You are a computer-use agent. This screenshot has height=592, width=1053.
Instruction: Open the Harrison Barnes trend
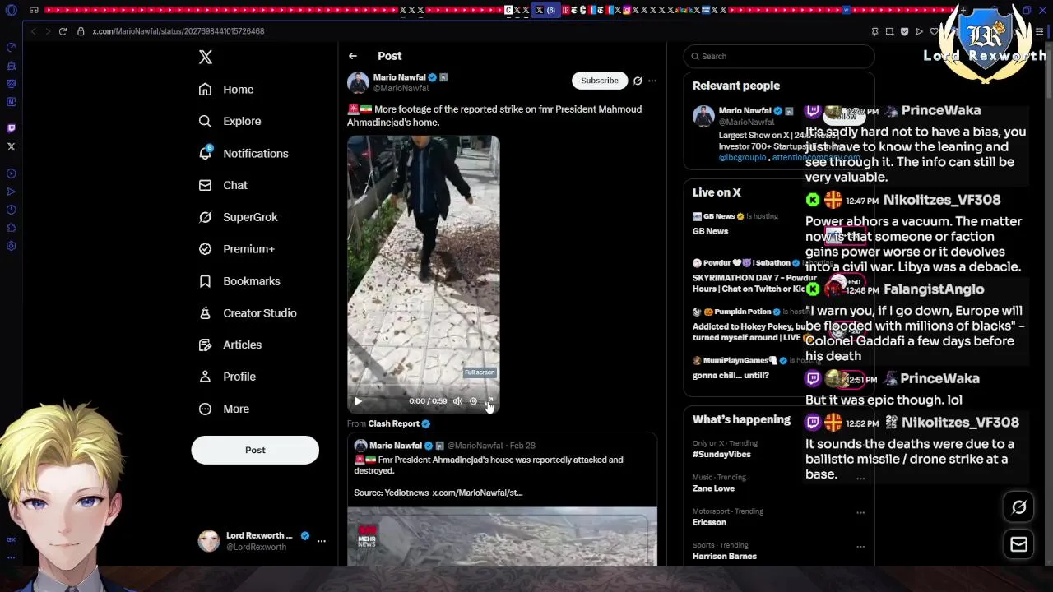724,557
